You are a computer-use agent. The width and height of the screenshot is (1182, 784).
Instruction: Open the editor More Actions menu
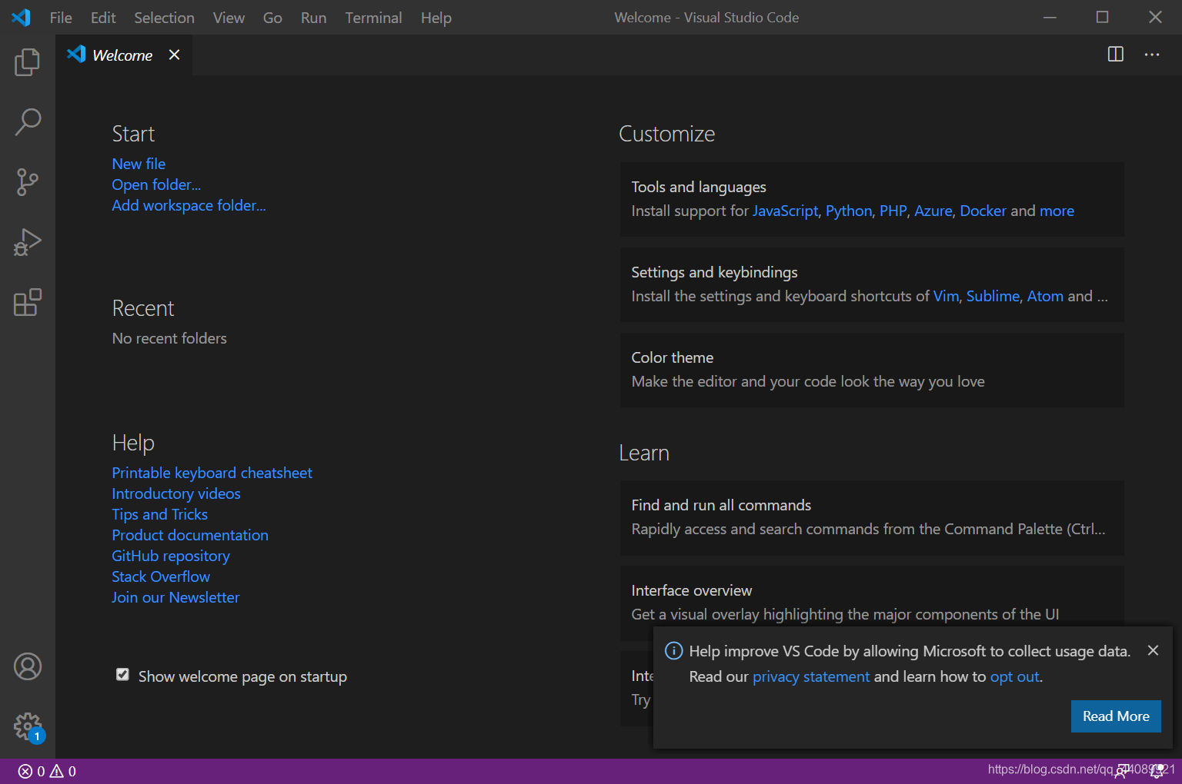1151,55
